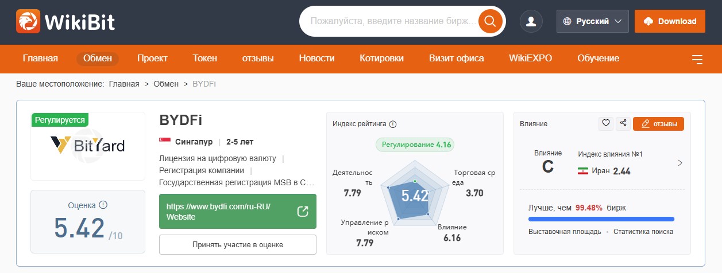Open the Главная menu item

pos(40,58)
